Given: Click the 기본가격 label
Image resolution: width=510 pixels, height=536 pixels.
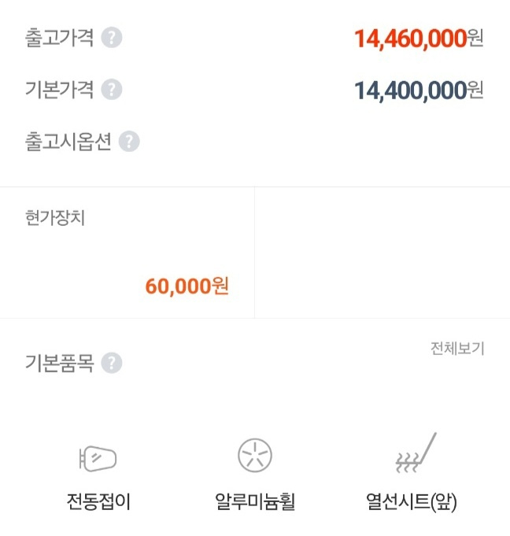Looking at the screenshot, I should click(x=60, y=90).
